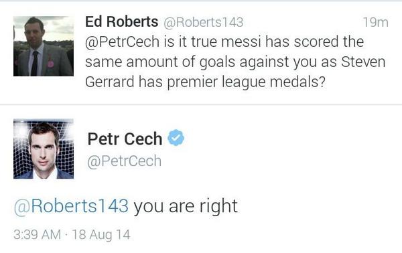The width and height of the screenshot is (402, 253).
Task: Click the phrase "premier league medals?"
Action: pyautogui.click(x=246, y=82)
